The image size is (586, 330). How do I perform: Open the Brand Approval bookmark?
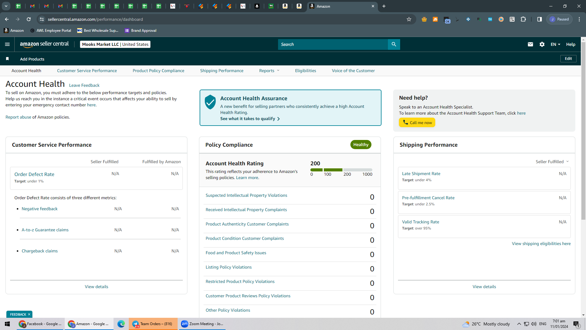point(140,31)
